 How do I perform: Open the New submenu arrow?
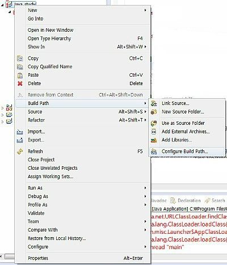145,10
